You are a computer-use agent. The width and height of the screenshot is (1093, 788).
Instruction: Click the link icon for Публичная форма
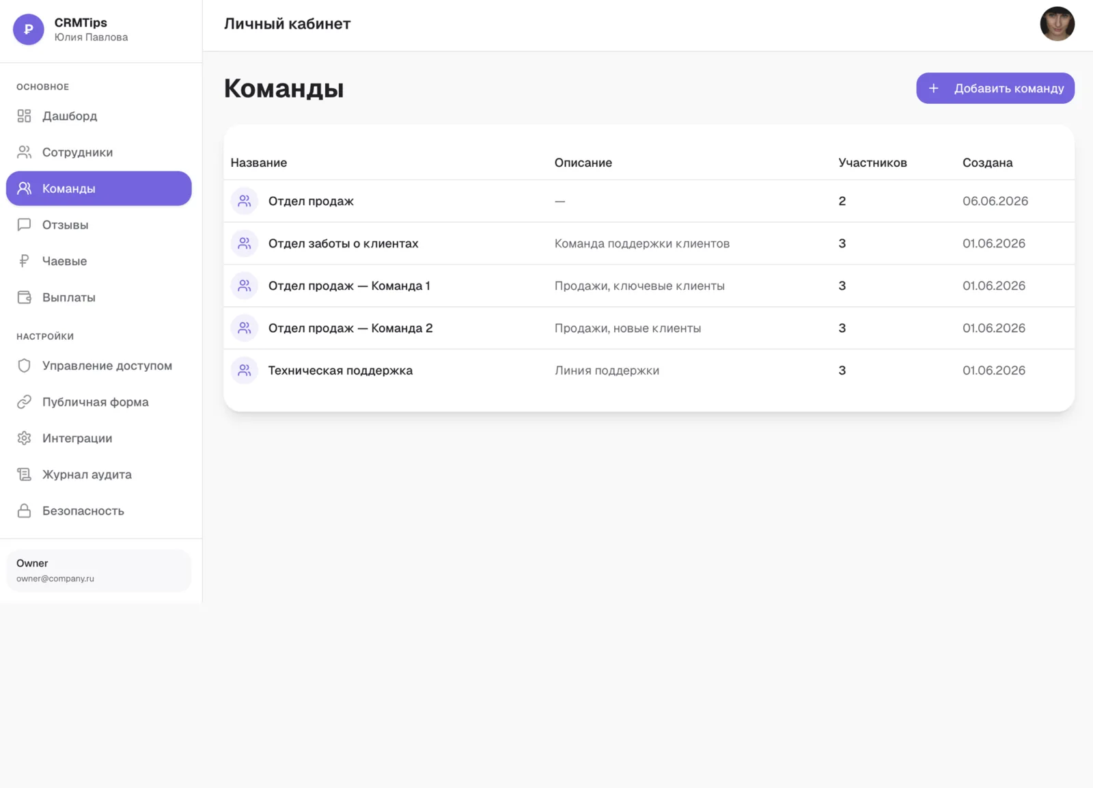pyautogui.click(x=24, y=402)
